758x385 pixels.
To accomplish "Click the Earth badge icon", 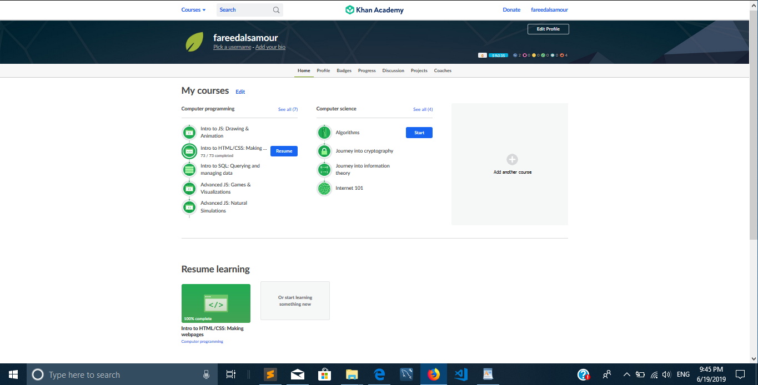I will [x=543, y=55].
